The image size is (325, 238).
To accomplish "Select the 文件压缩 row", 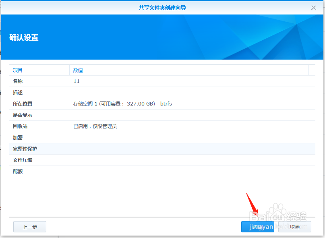I will click(162, 160).
